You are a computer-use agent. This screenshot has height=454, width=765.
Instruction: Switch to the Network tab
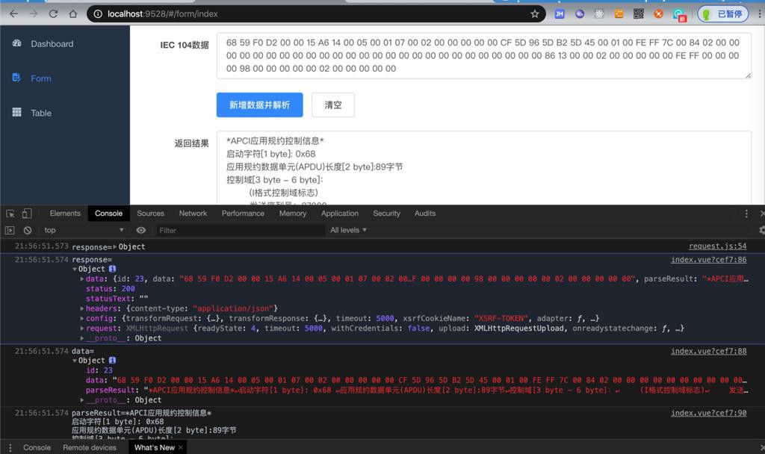click(193, 214)
